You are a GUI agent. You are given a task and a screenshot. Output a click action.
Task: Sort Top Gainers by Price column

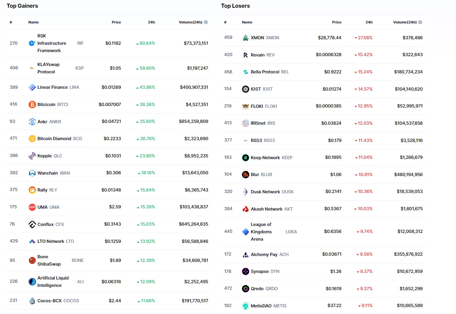[116, 22]
